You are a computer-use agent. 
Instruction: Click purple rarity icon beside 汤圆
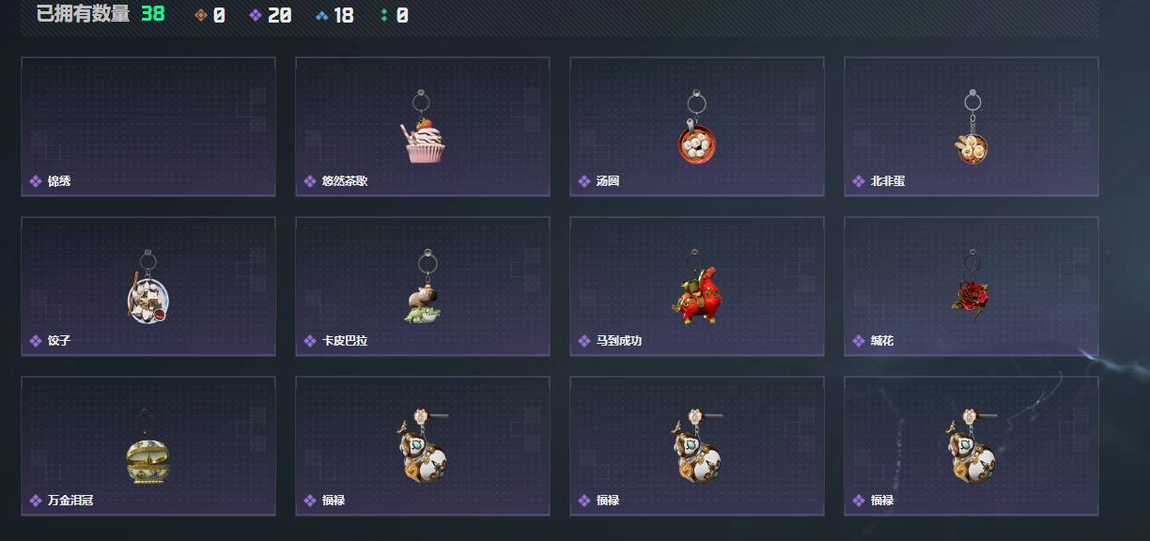click(x=584, y=181)
